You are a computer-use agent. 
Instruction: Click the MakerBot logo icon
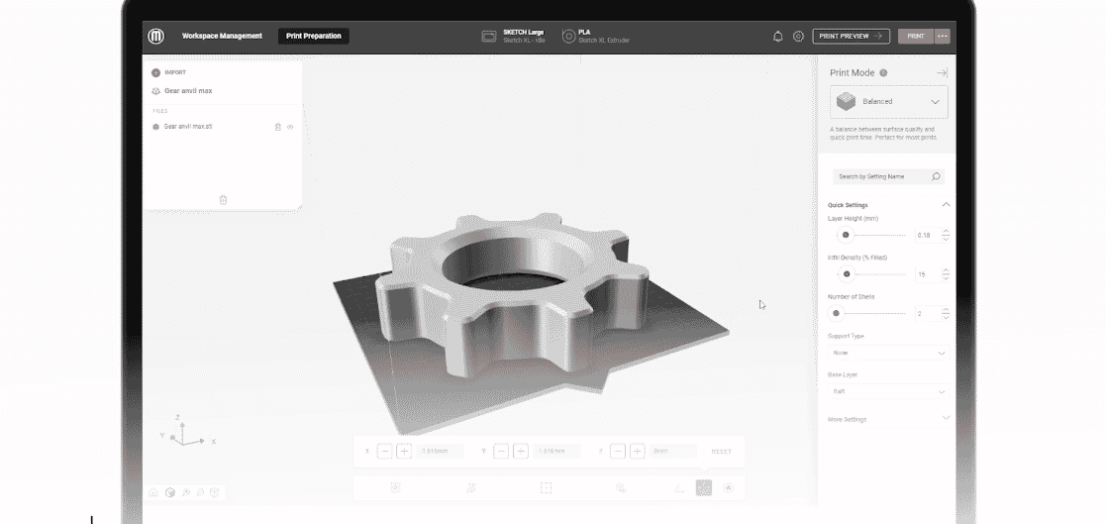pyautogui.click(x=156, y=36)
